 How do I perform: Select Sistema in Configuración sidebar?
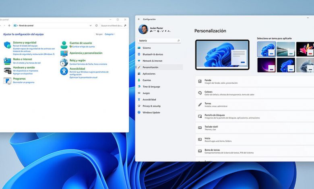(x=159, y=48)
